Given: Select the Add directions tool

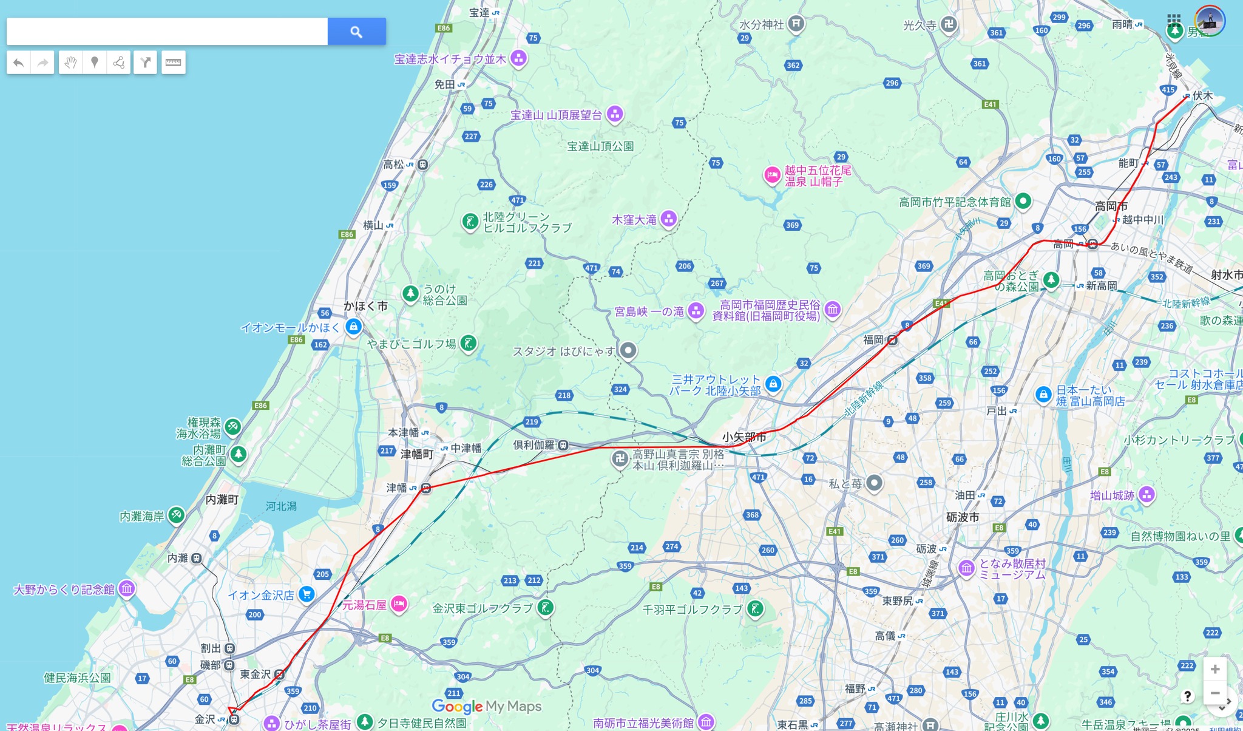Looking at the screenshot, I should click(x=145, y=63).
